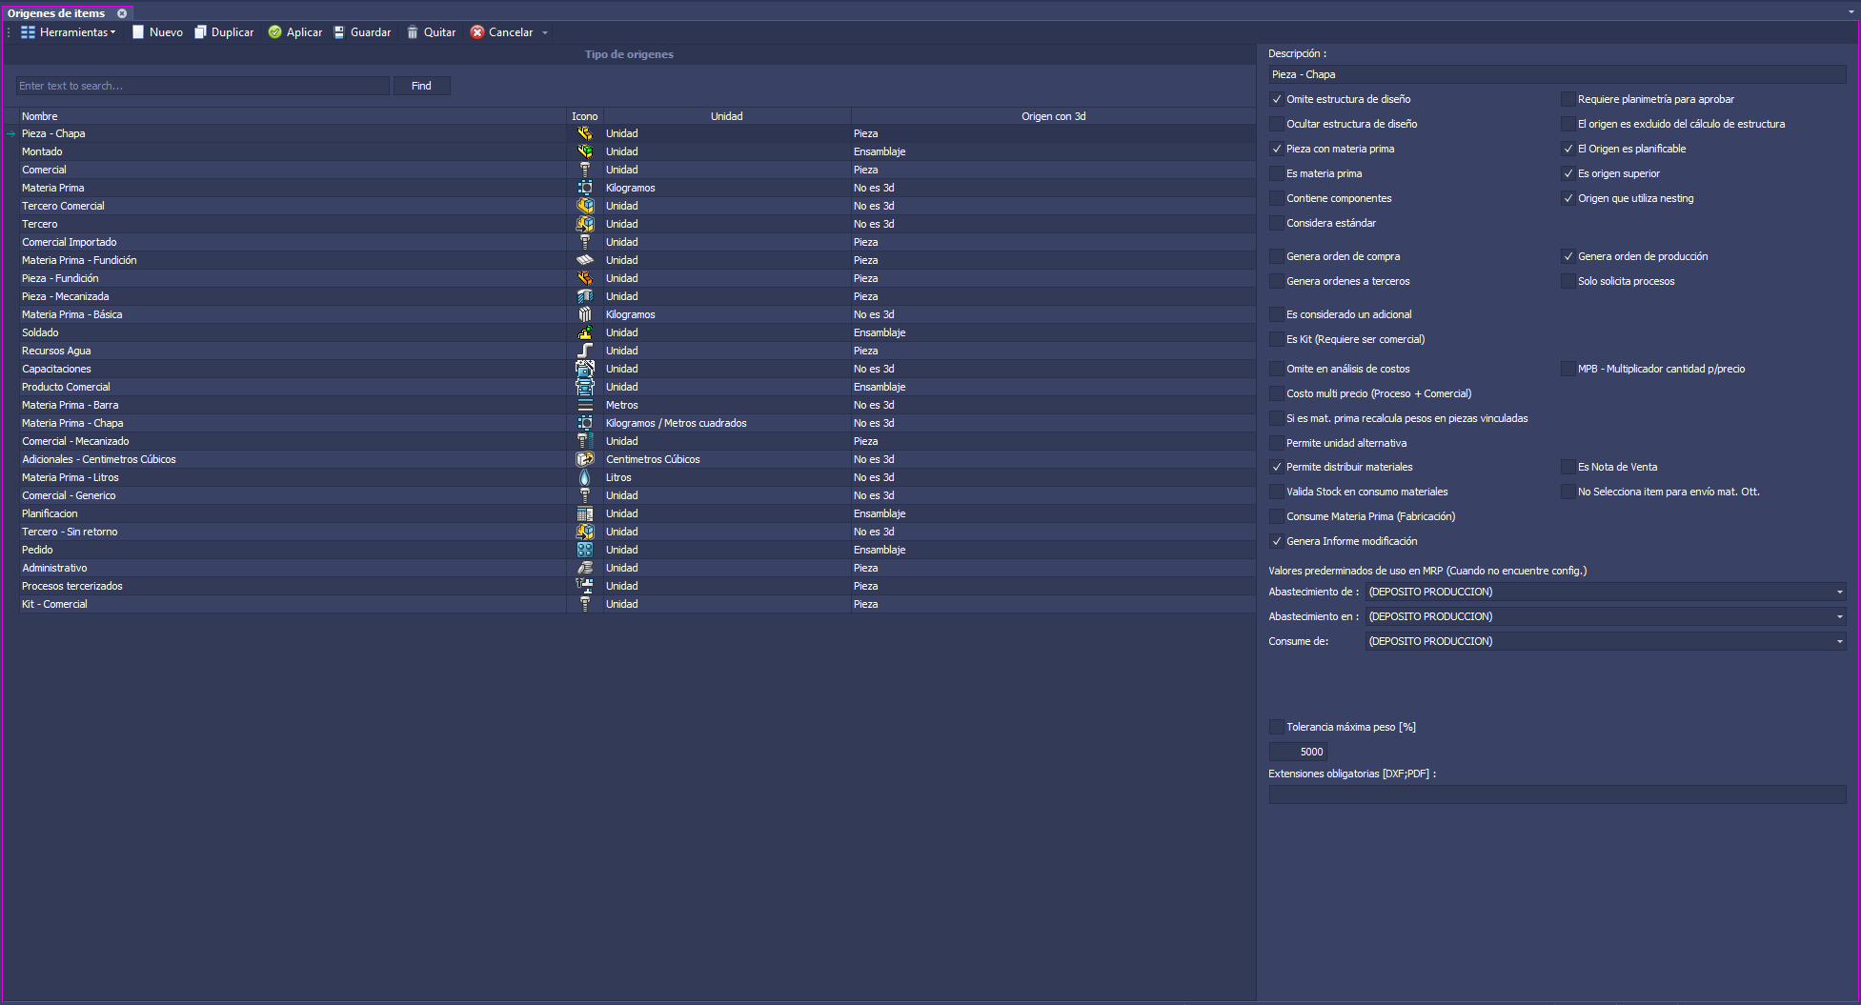Image resolution: width=1861 pixels, height=1005 pixels.
Task: Click the icon in Pieza - Mecanizada row
Action: click(x=585, y=296)
